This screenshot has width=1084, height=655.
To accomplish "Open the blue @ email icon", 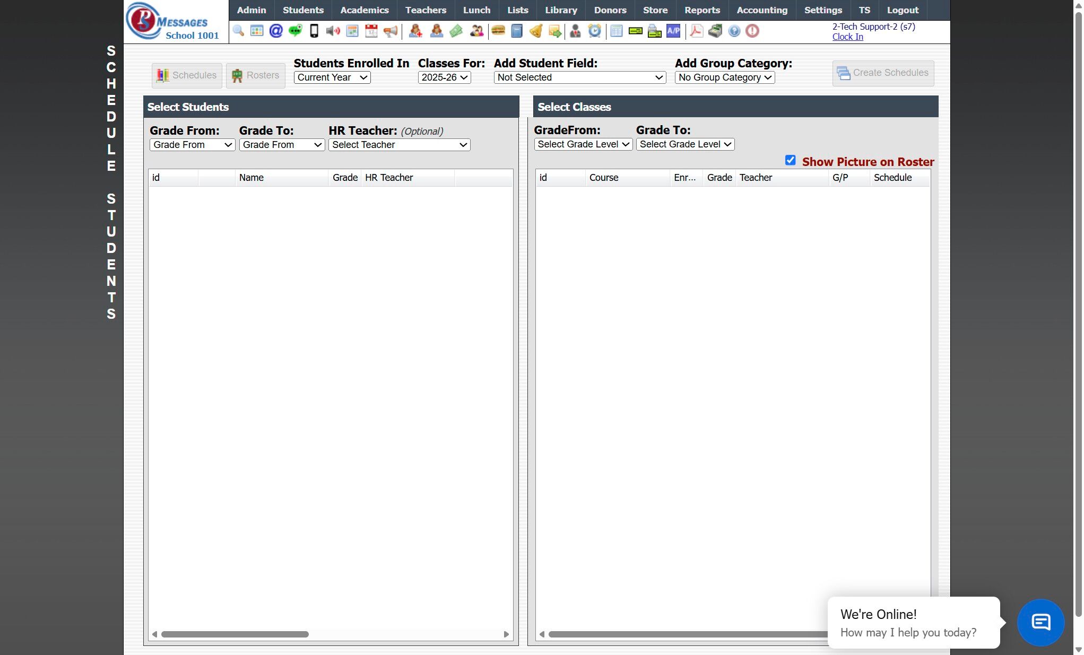I will click(276, 31).
